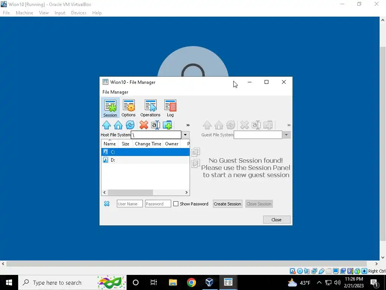Select the C: drive row
386x290 pixels.
click(146, 152)
